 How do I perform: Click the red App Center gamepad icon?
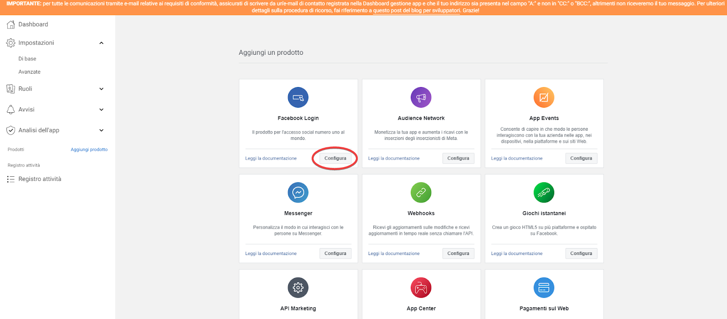pos(421,288)
